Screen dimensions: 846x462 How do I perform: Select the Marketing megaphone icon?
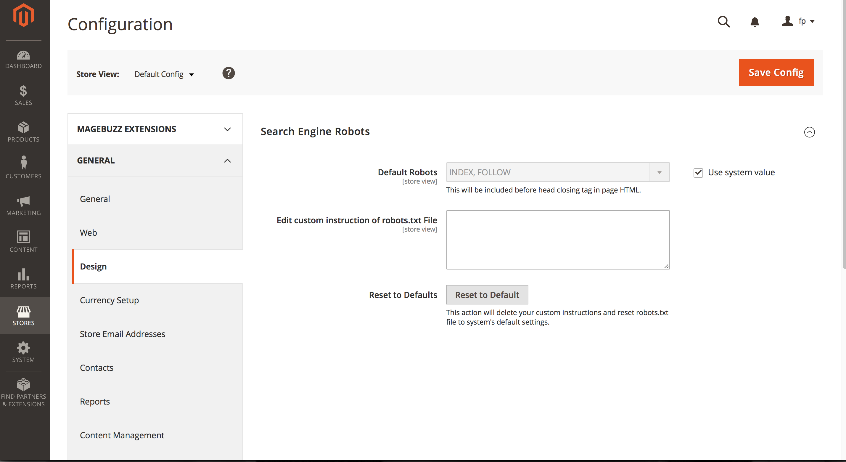click(x=23, y=206)
